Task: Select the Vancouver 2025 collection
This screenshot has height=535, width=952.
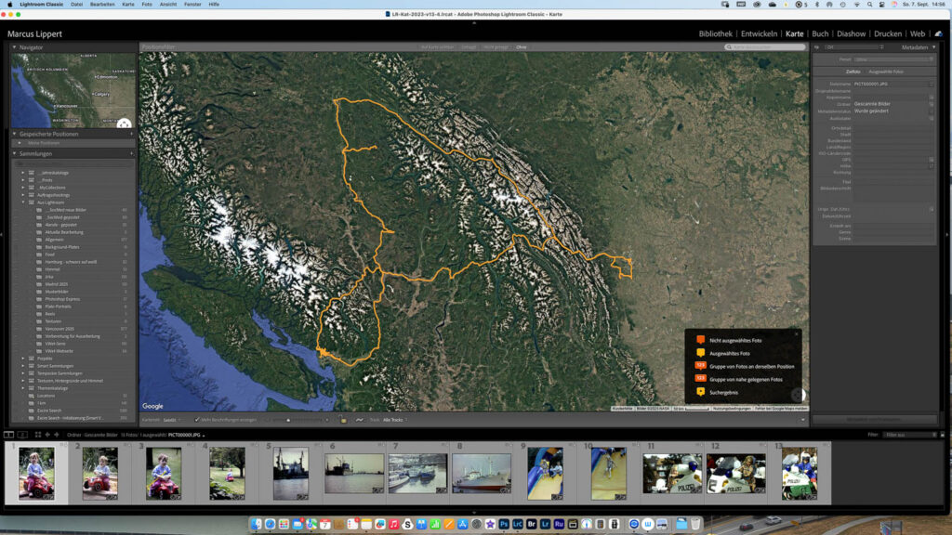Action: [59, 329]
